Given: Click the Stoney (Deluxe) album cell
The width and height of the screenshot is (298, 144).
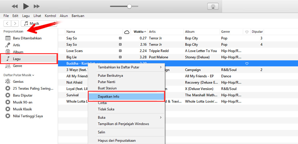Looking at the screenshot, I should [x=197, y=57].
